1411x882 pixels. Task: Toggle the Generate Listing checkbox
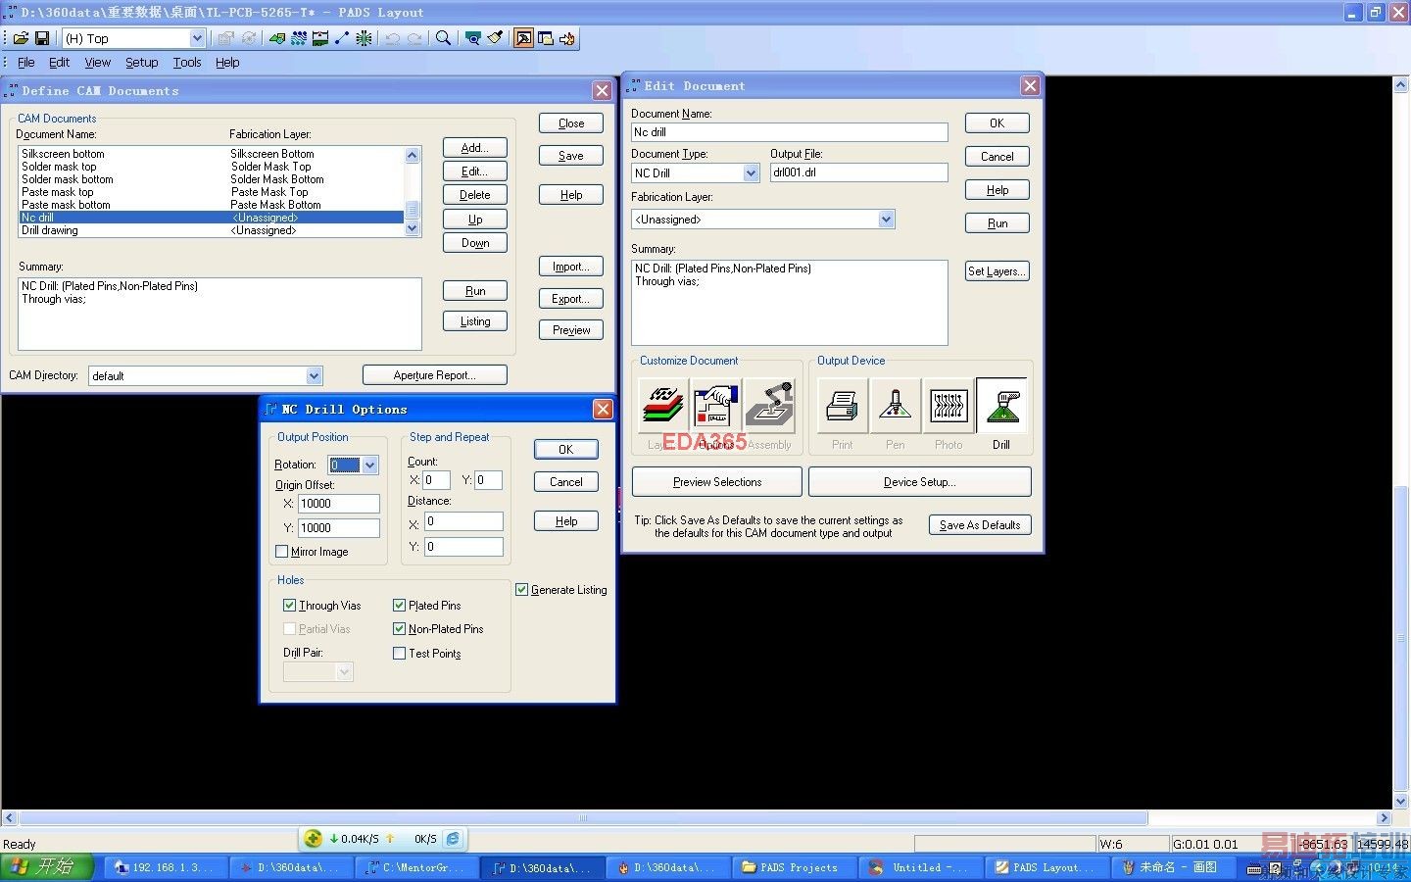[x=521, y=590]
